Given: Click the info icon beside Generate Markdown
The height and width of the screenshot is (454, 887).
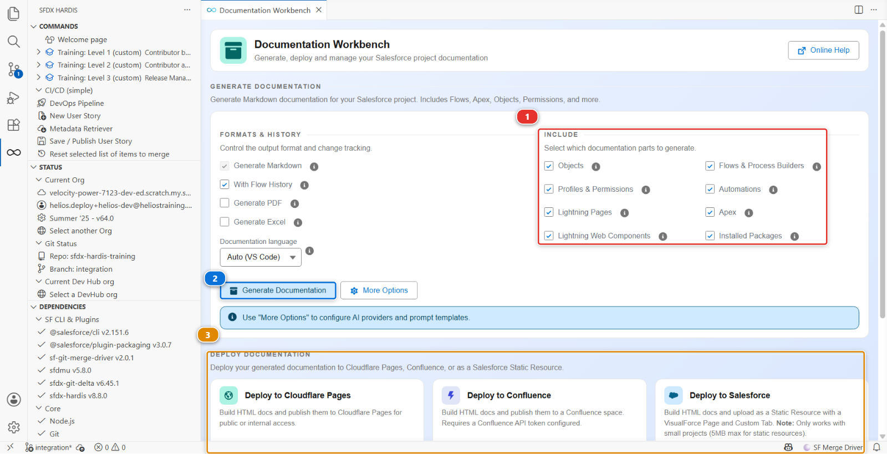Looking at the screenshot, I should tap(314, 166).
